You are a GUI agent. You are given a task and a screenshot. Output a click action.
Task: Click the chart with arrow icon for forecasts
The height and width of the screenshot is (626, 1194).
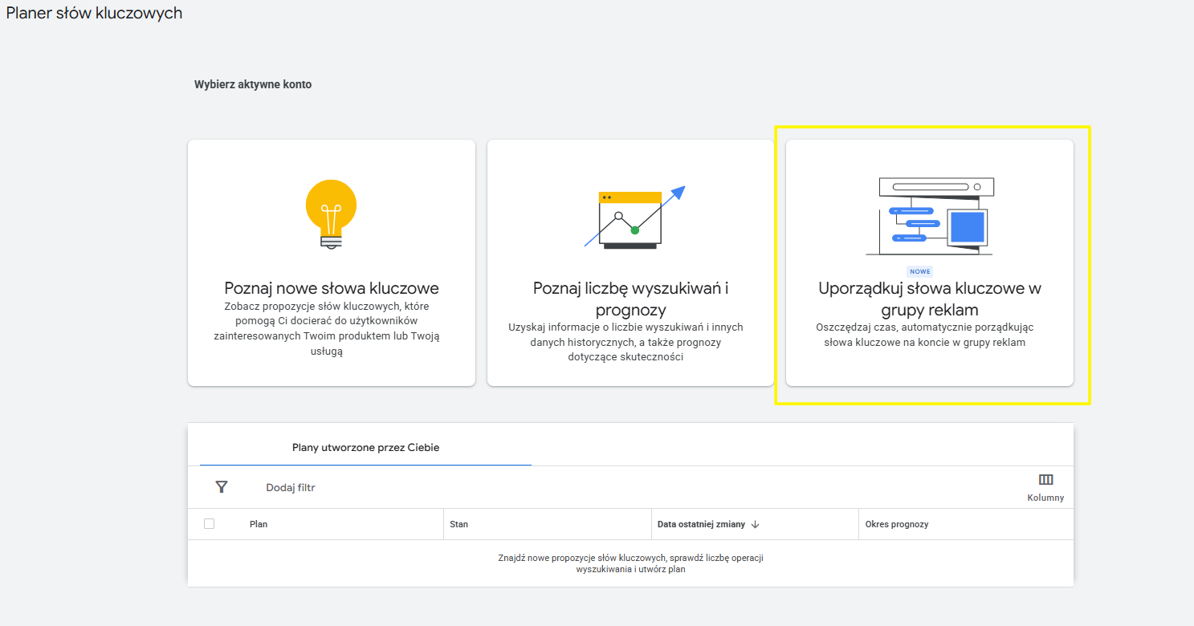tap(630, 217)
